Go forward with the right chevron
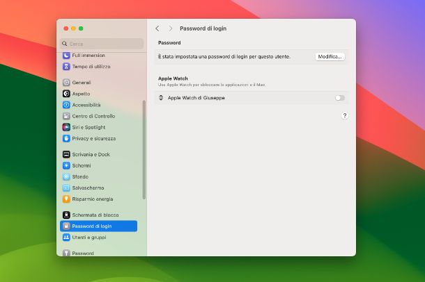 [x=170, y=28]
